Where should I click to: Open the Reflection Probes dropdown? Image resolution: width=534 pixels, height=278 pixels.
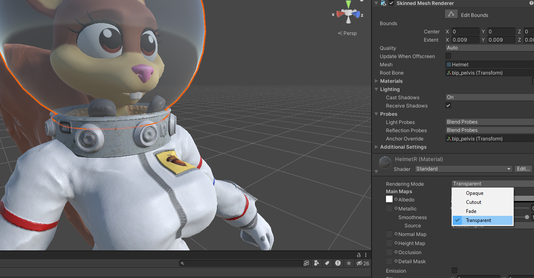tap(490, 130)
